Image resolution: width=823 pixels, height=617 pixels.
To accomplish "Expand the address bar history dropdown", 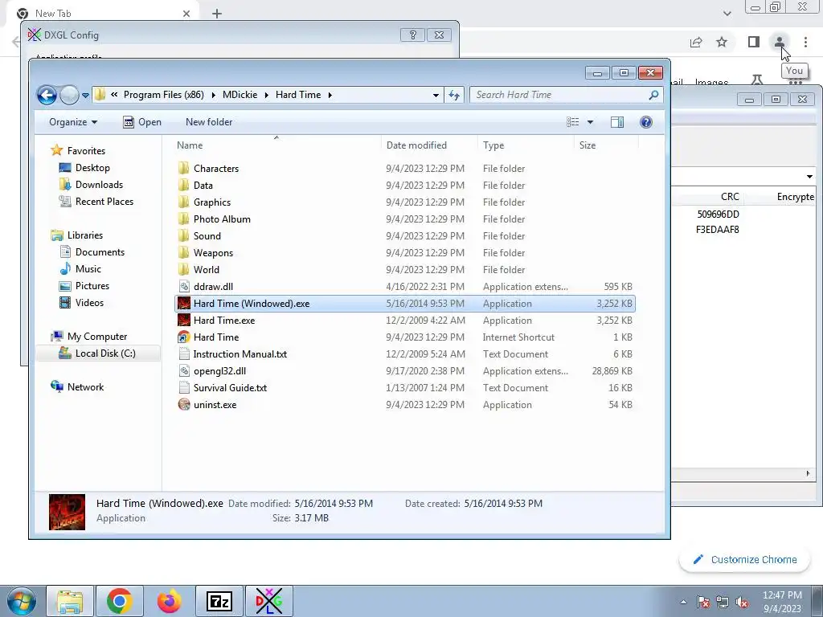I will pyautogui.click(x=436, y=95).
